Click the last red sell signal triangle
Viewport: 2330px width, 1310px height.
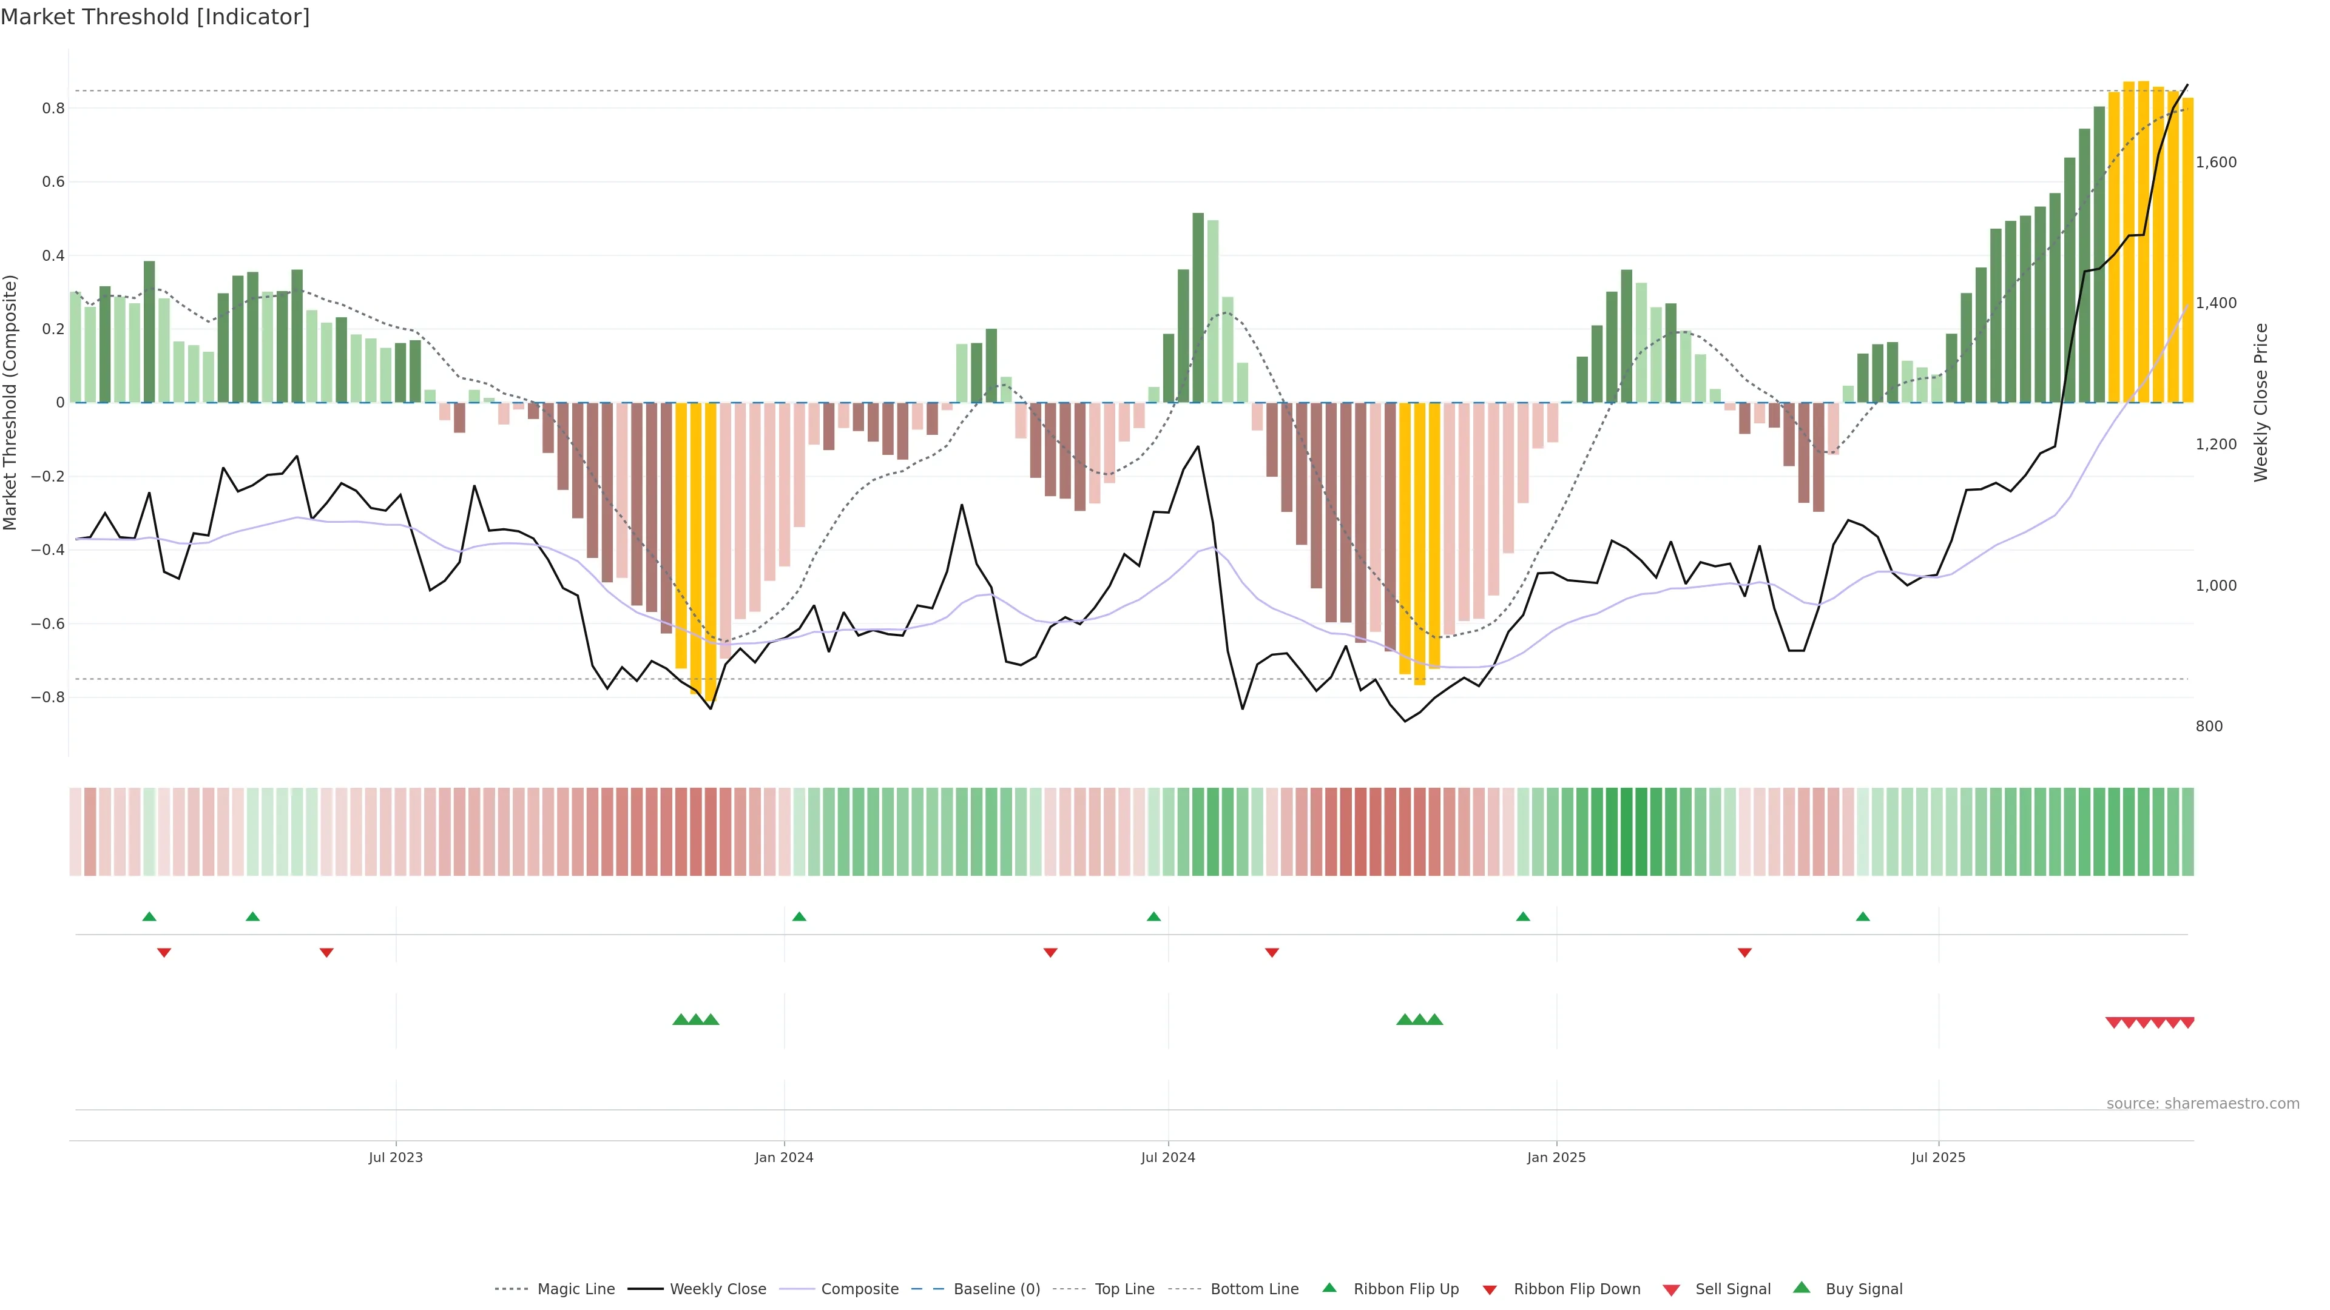pyautogui.click(x=2187, y=1023)
